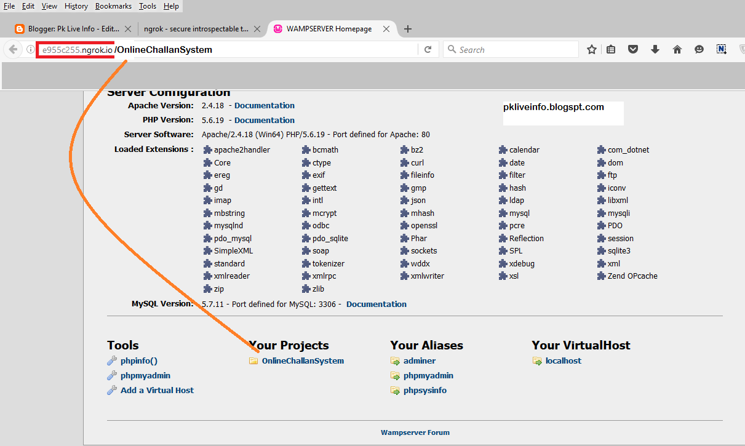Click the site info icon in address bar
745x446 pixels.
[x=31, y=50]
